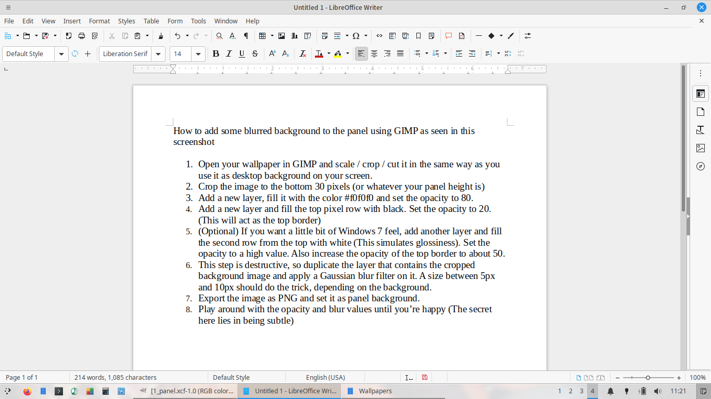711x399 pixels.
Task: Click the Insert Hyperlink icon
Action: coord(379,36)
